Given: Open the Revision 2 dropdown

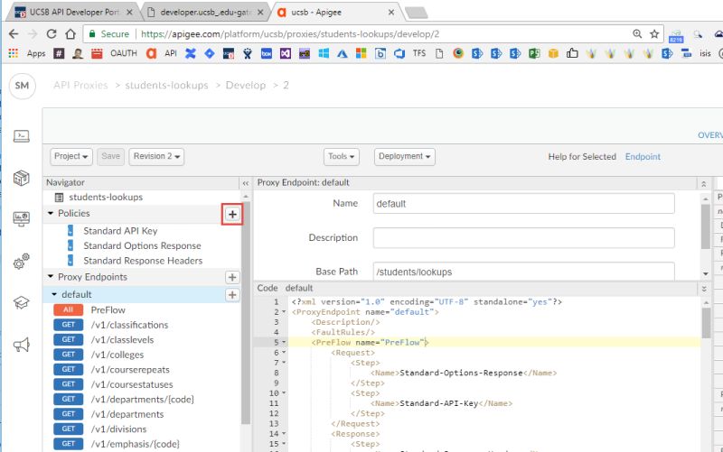Looking at the screenshot, I should pyautogui.click(x=156, y=156).
